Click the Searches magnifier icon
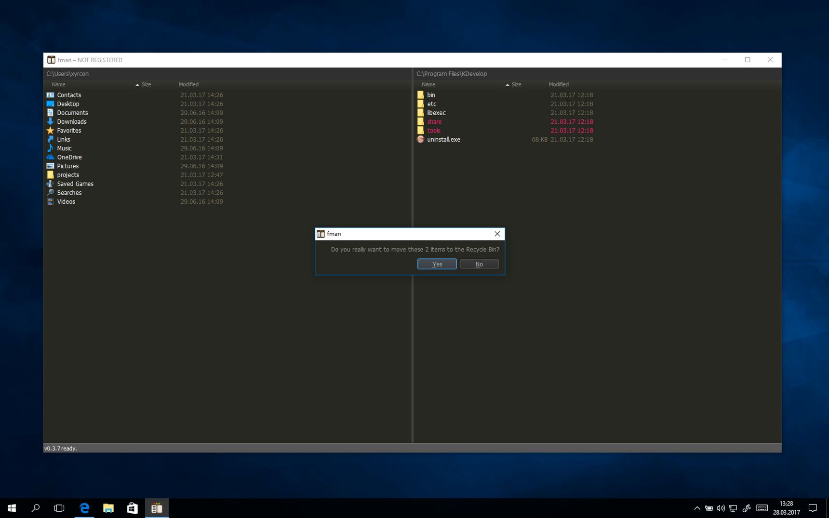 point(50,193)
